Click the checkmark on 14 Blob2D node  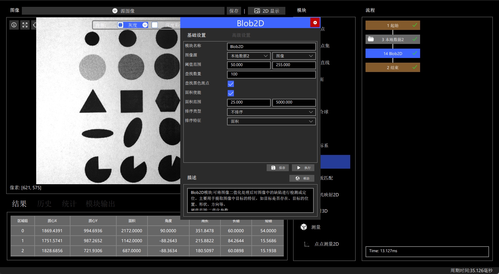[x=415, y=53]
